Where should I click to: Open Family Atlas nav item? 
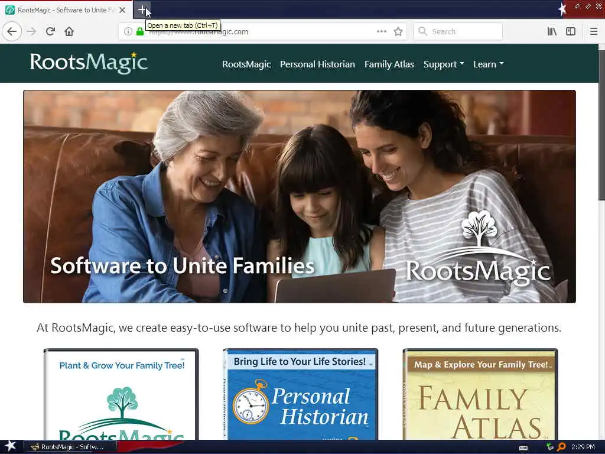(389, 64)
